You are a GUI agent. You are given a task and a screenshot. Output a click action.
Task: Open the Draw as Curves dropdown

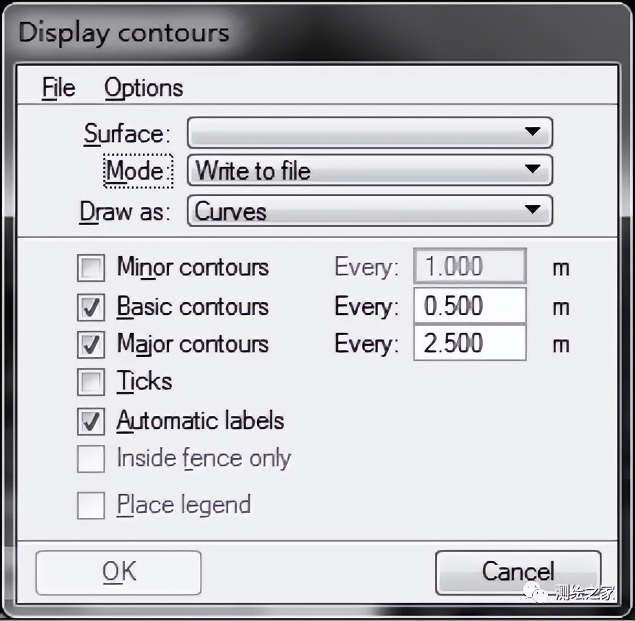(x=370, y=211)
